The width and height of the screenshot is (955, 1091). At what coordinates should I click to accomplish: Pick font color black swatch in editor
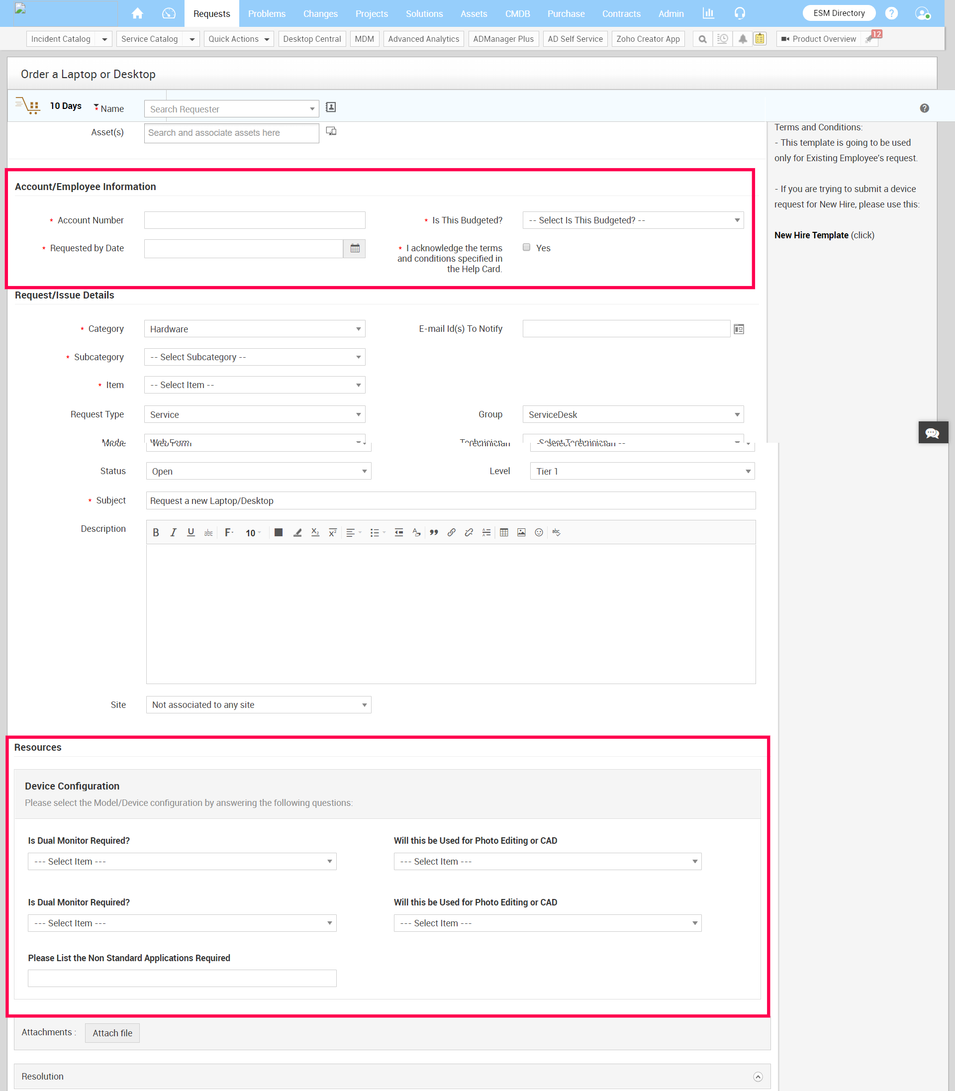click(278, 532)
